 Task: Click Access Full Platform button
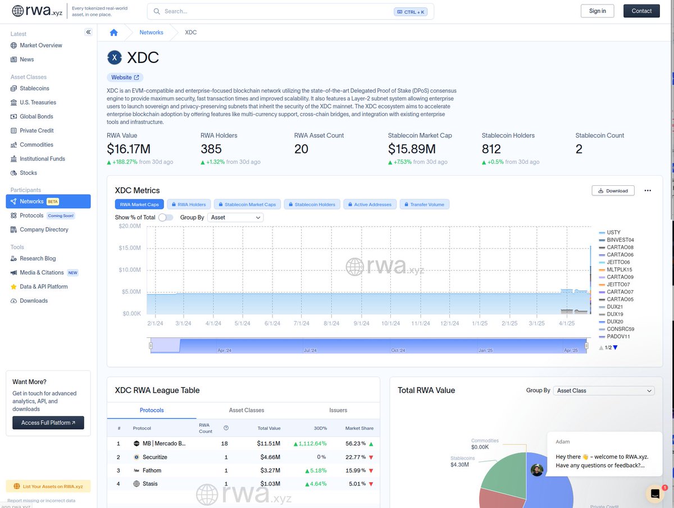click(48, 423)
